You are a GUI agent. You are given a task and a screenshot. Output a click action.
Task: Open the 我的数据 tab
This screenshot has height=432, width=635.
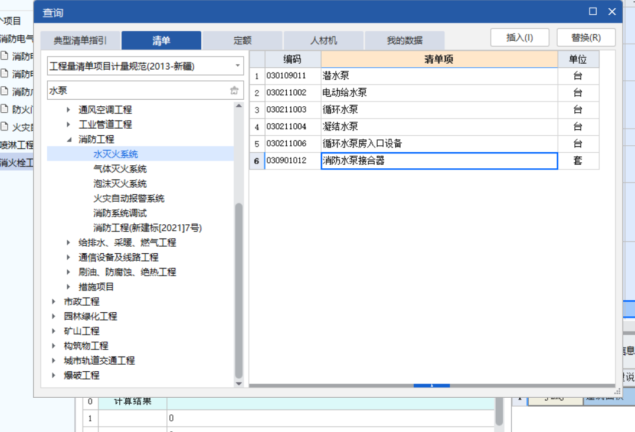[x=404, y=40]
